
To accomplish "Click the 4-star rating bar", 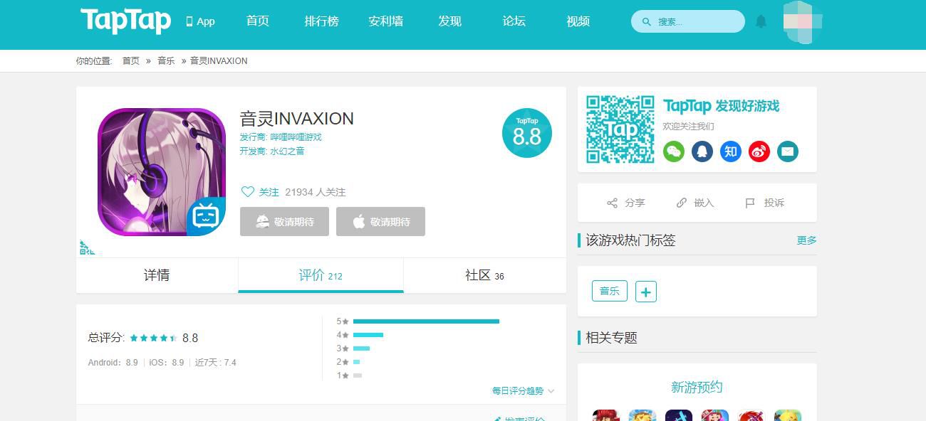I will [368, 335].
